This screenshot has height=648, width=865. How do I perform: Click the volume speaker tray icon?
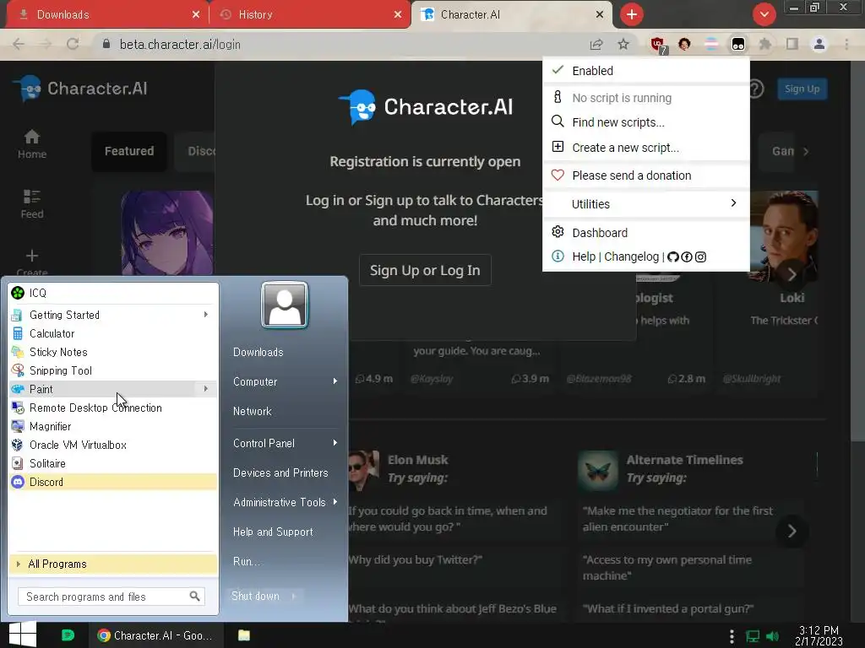tap(773, 636)
